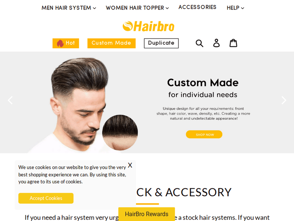Select the Duplicate outlined button
Screen dimensions: 294x221
point(161,43)
